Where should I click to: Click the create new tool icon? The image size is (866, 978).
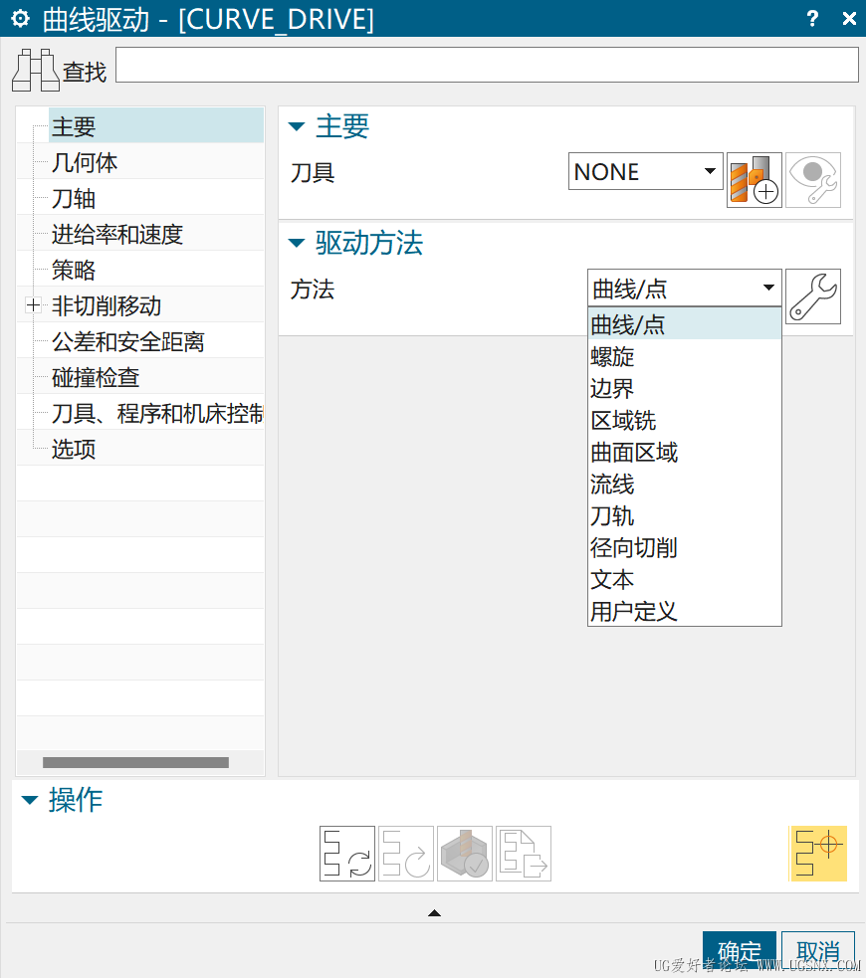tap(754, 179)
